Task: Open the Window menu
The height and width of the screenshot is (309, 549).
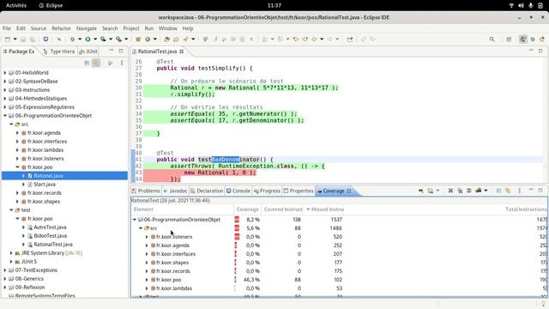Action: coord(168,28)
